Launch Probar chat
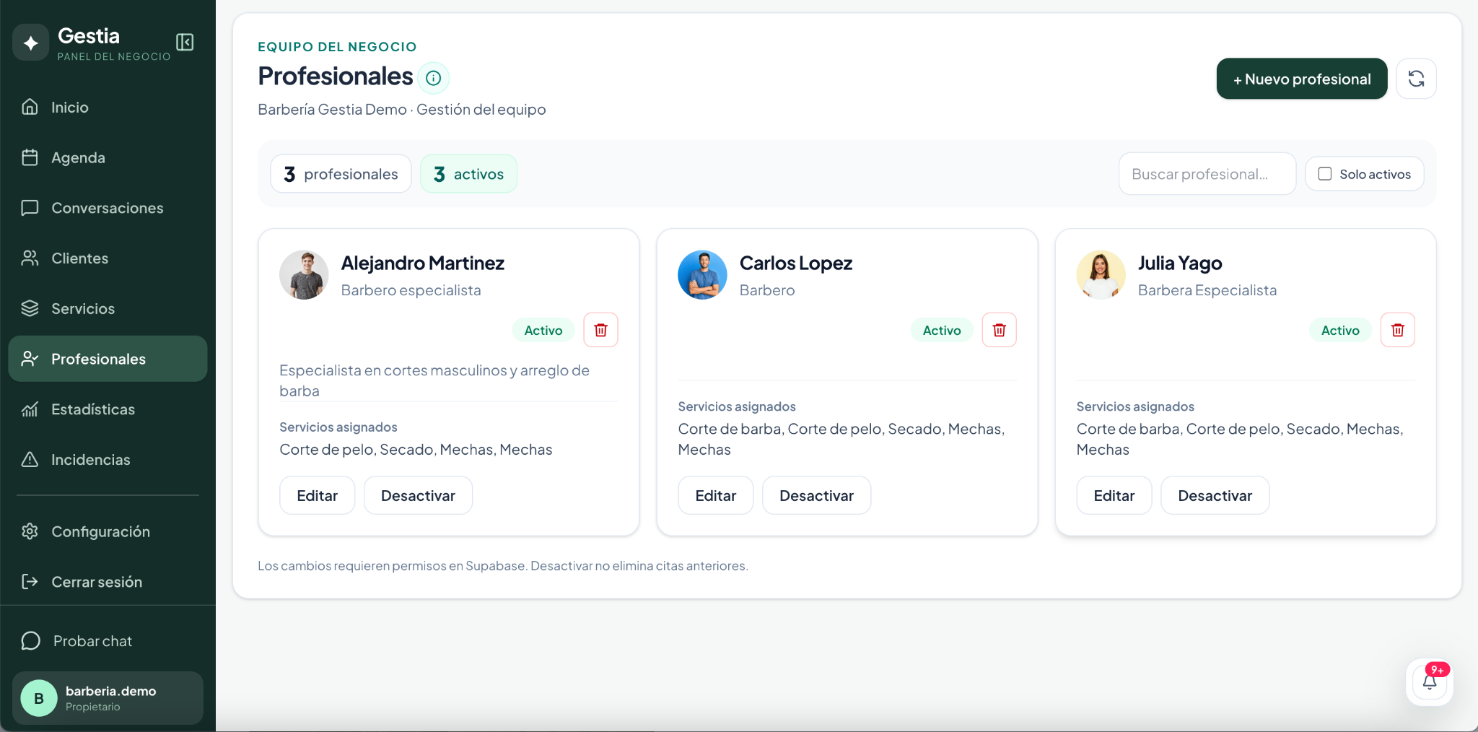The image size is (1478, 732). (108, 641)
